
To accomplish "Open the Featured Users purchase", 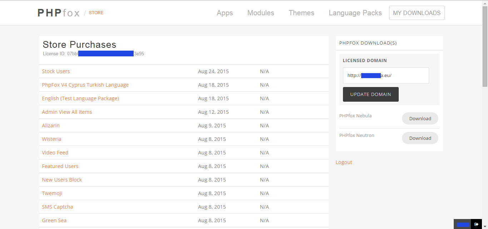I will pos(60,166).
